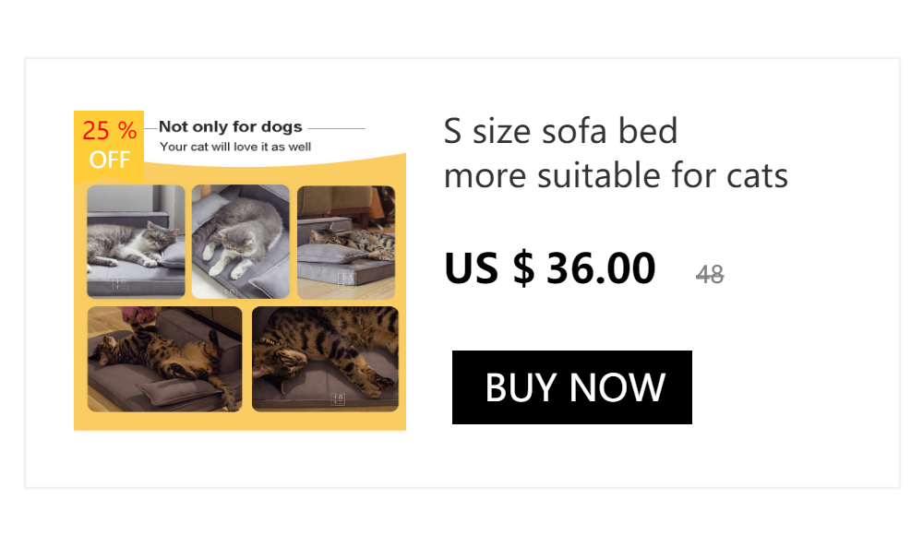Click the red "25 %" text in badge

tap(109, 131)
